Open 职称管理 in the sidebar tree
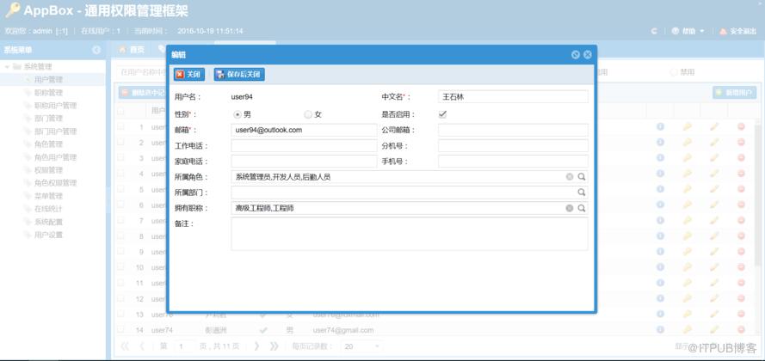The width and height of the screenshot is (765, 361). (x=48, y=93)
